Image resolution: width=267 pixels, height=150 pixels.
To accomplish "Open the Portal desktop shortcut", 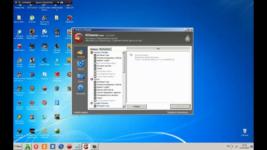I will (x=32, y=47).
